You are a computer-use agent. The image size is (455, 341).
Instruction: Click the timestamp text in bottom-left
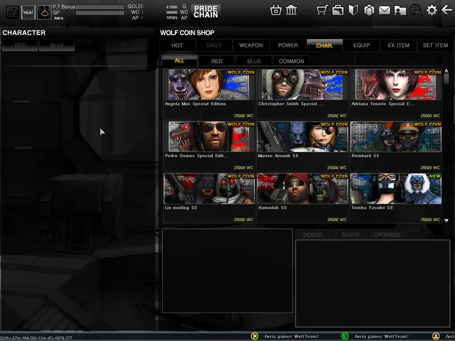coord(36,338)
